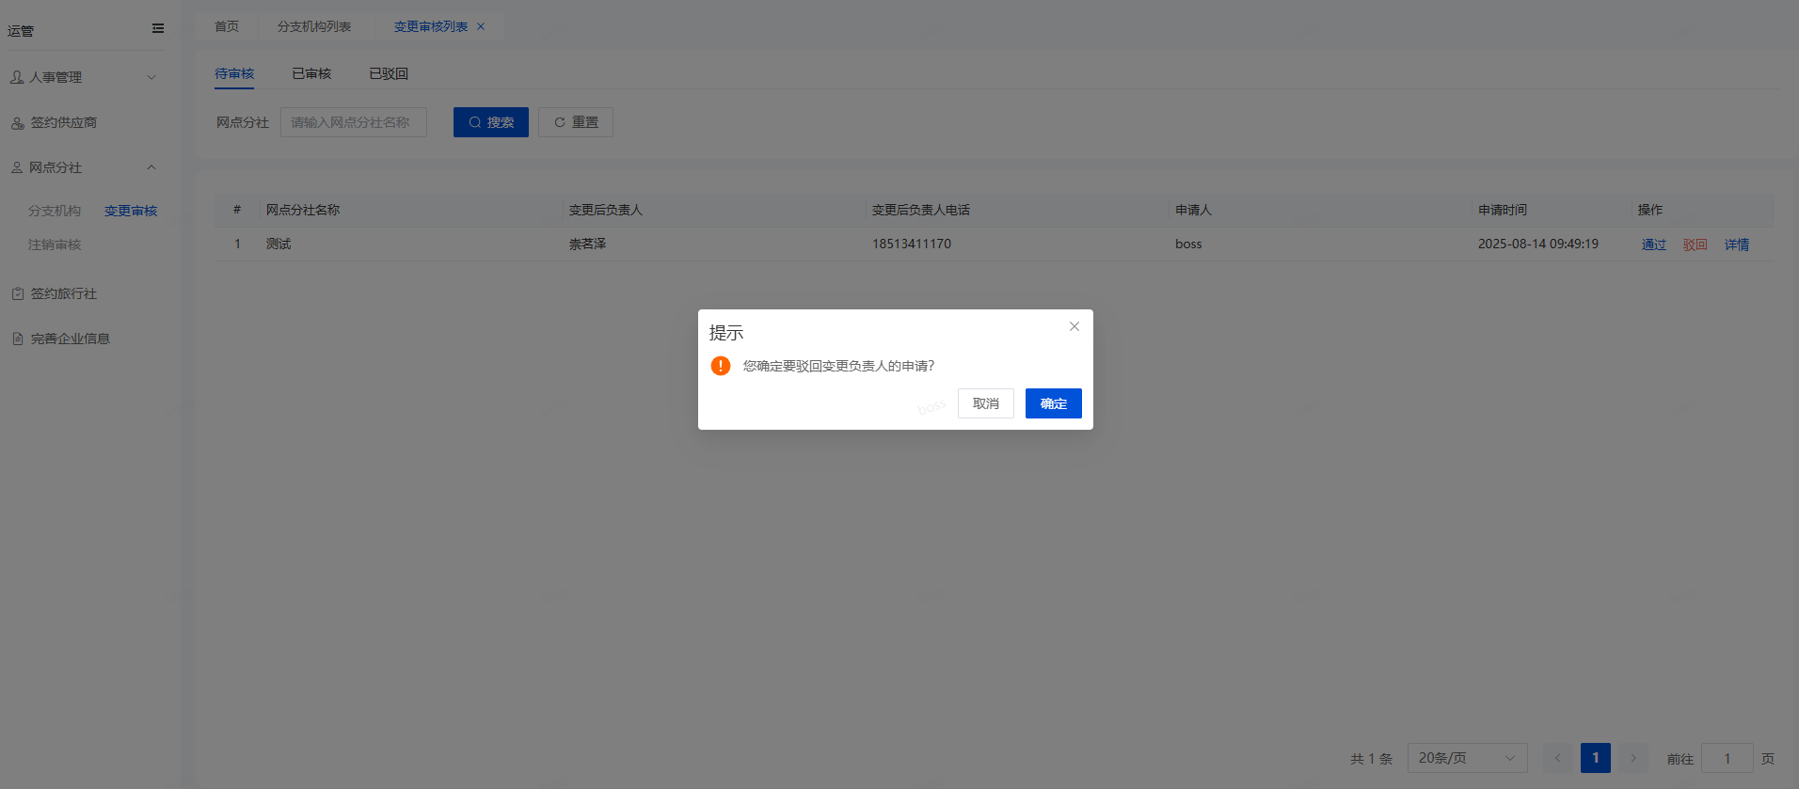The height and width of the screenshot is (789, 1799).
Task: Go to previous page arrow
Action: (x=1558, y=758)
